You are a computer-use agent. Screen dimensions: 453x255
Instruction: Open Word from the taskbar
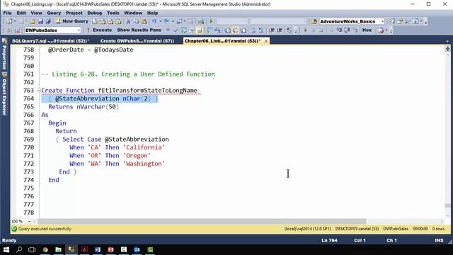[x=98, y=249]
